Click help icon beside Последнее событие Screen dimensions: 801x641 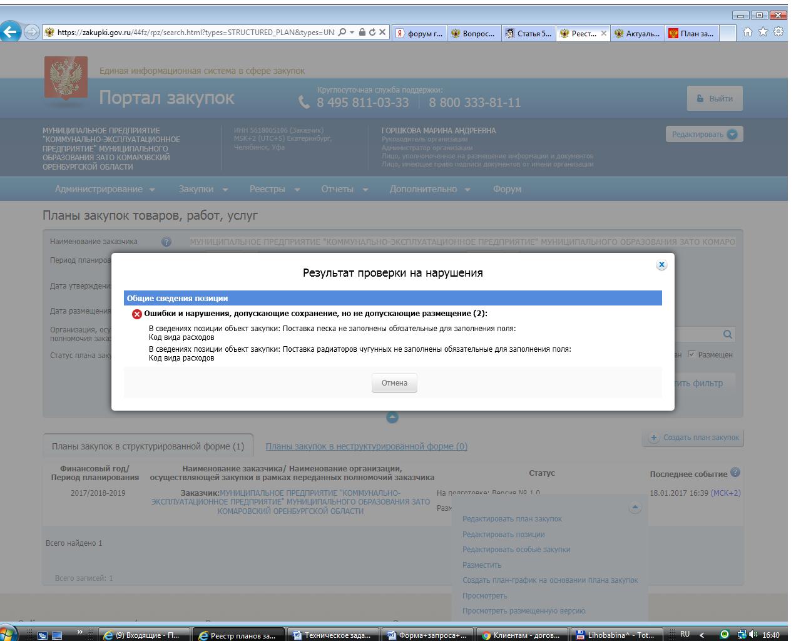point(735,473)
